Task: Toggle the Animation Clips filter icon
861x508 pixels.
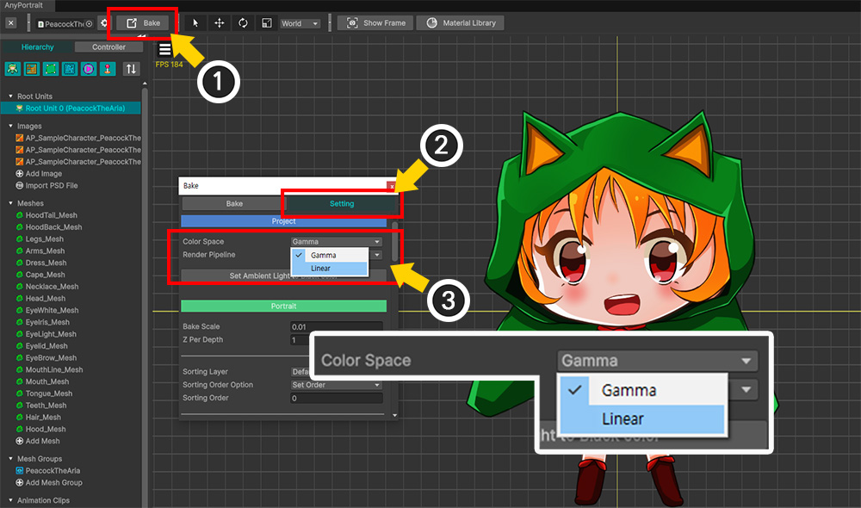Action: [89, 69]
